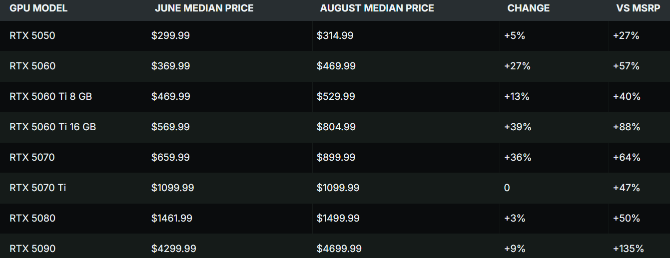Click the CHANGE column header
The width and height of the screenshot is (670, 258).
pyautogui.click(x=528, y=8)
